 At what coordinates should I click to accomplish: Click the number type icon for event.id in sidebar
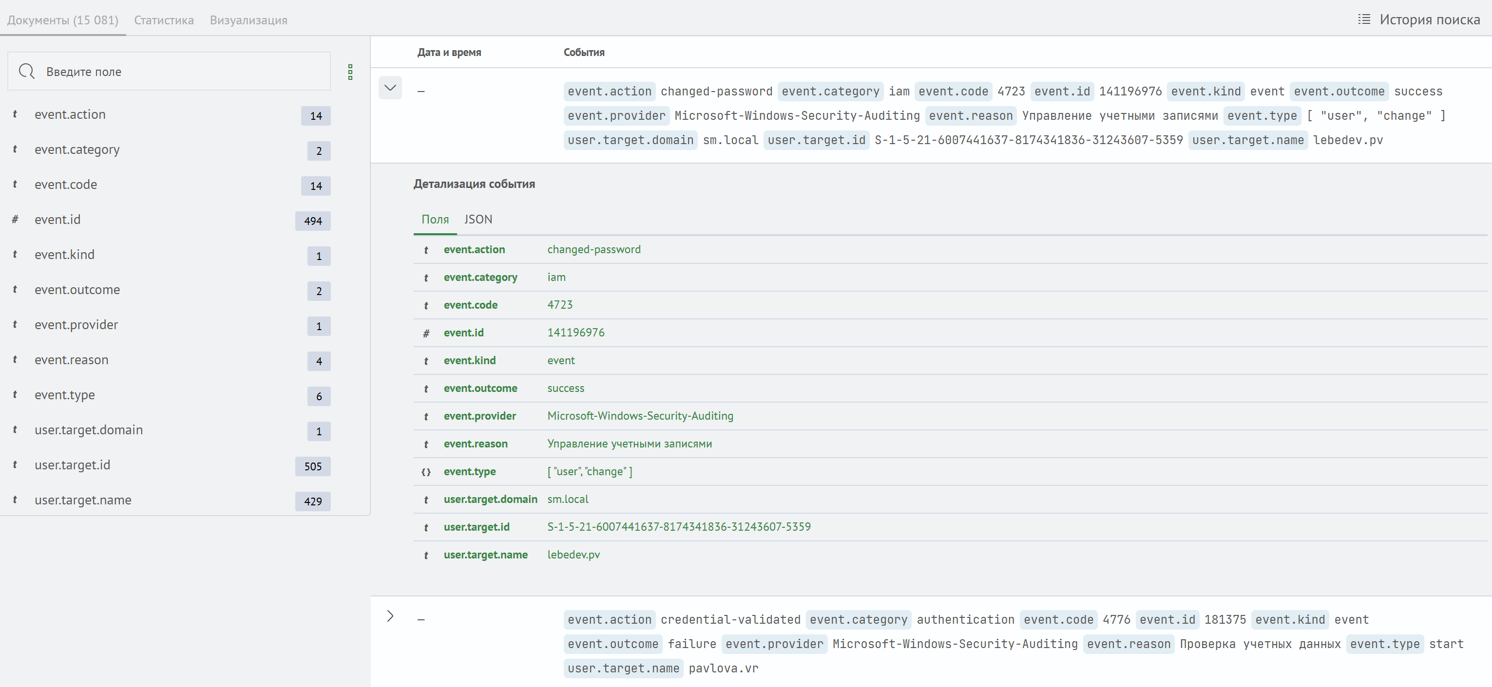click(15, 220)
